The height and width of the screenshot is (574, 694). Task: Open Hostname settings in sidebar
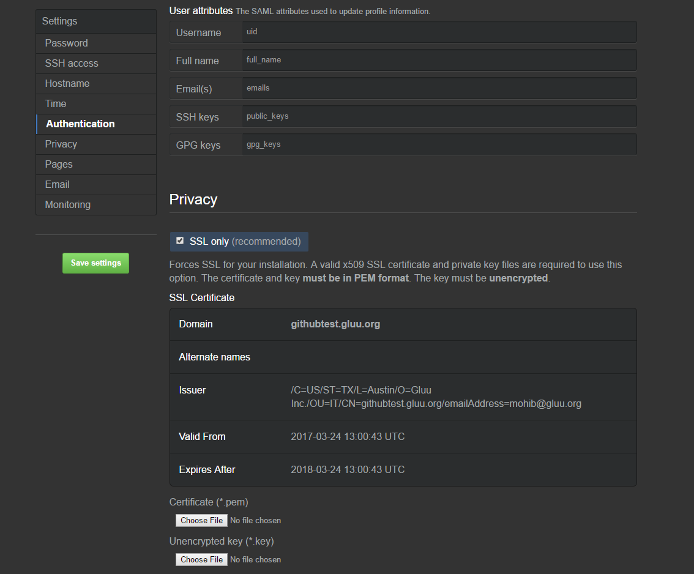coord(67,83)
